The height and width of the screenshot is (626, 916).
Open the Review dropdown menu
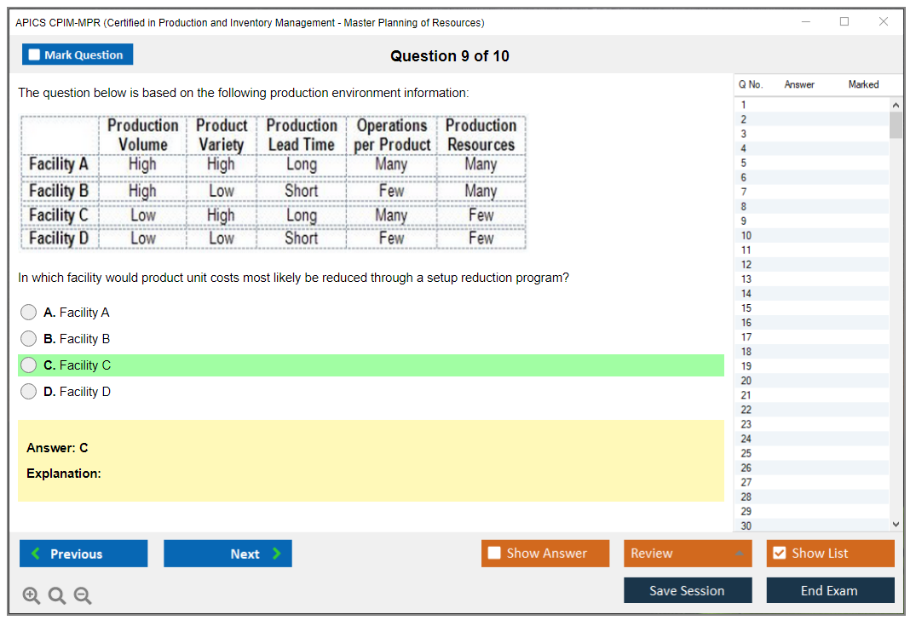click(x=688, y=554)
